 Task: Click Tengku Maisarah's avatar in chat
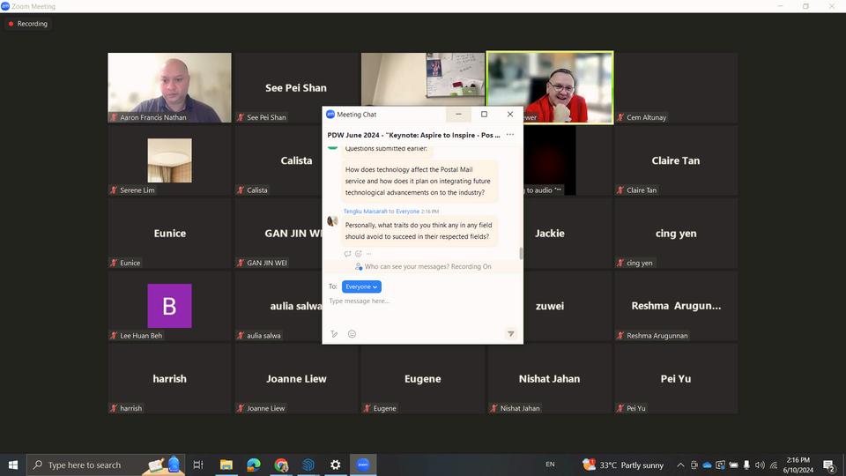pos(332,220)
